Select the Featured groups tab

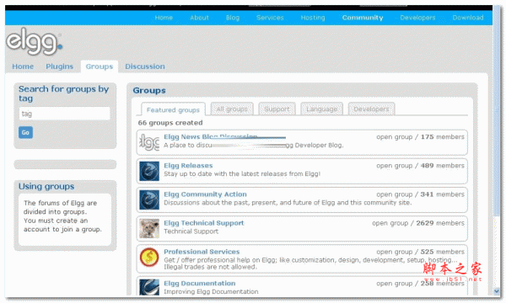point(173,109)
